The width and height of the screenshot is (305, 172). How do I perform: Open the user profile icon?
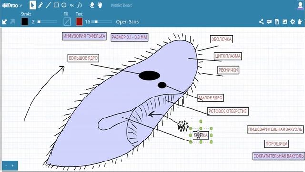pos(300,5)
